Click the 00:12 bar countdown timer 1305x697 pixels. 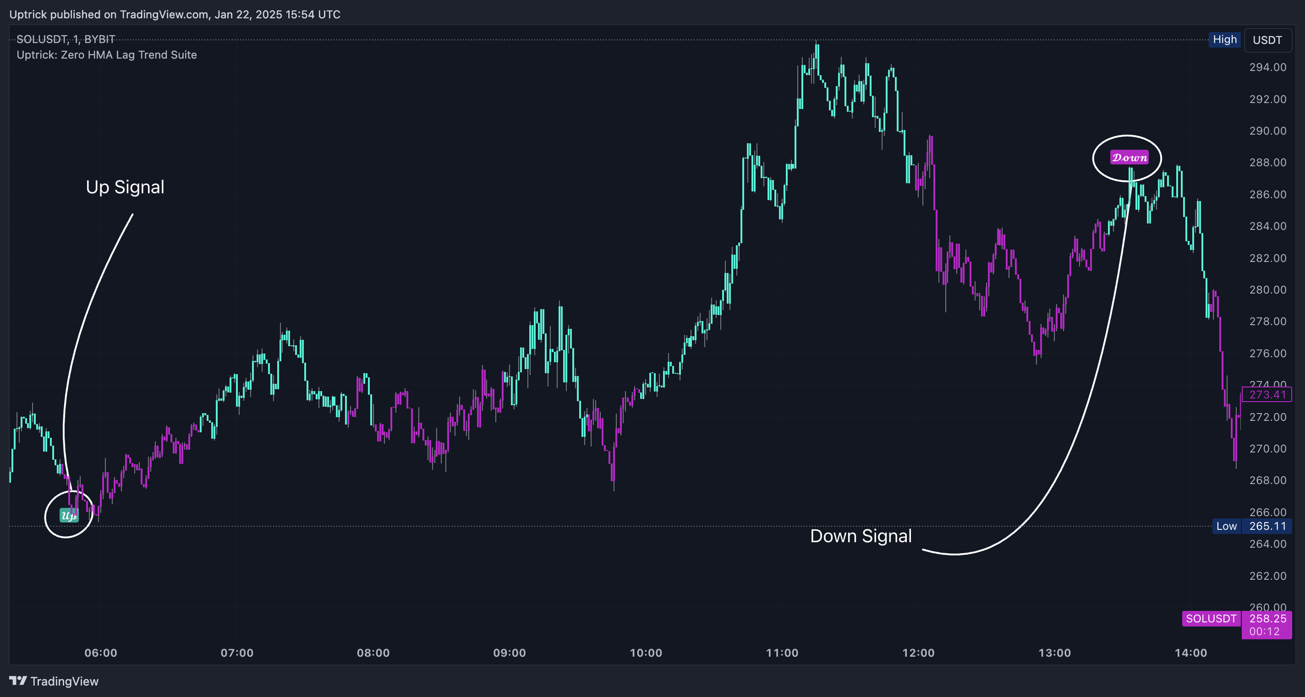(1265, 632)
